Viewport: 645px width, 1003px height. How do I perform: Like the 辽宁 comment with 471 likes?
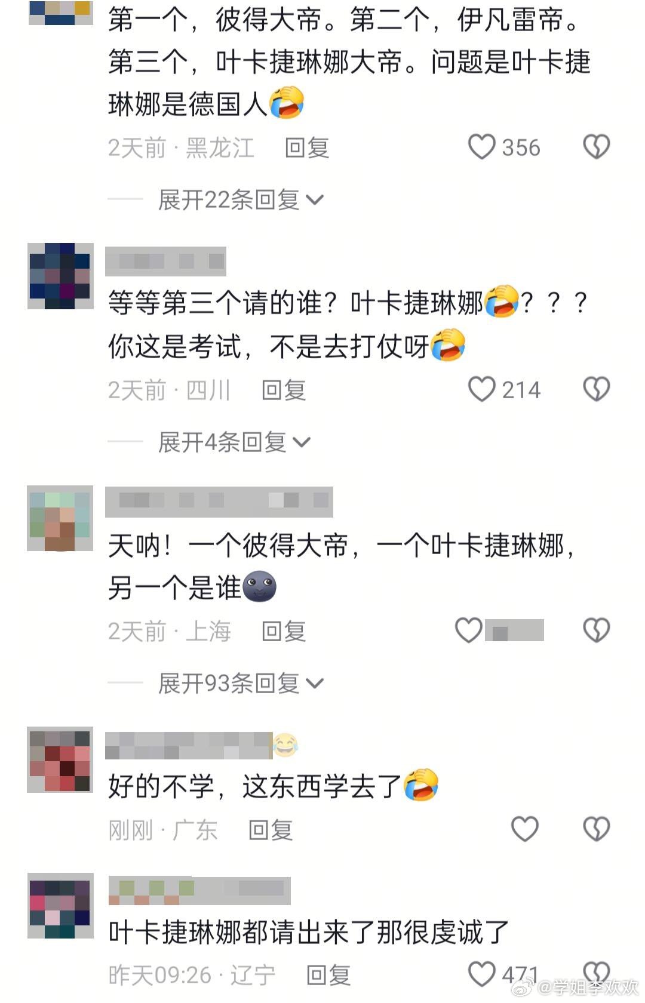tap(482, 974)
